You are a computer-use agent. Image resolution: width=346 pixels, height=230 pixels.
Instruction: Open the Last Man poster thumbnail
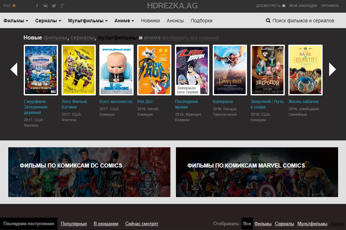[192, 70]
